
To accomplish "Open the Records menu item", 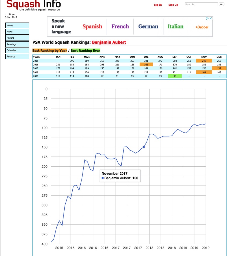I will (x=17, y=57).
